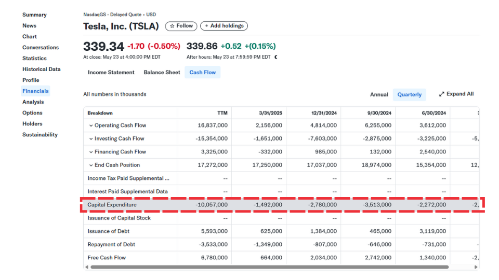Click the scrollbar right arrow
The image size is (499, 280).
[x=476, y=267]
